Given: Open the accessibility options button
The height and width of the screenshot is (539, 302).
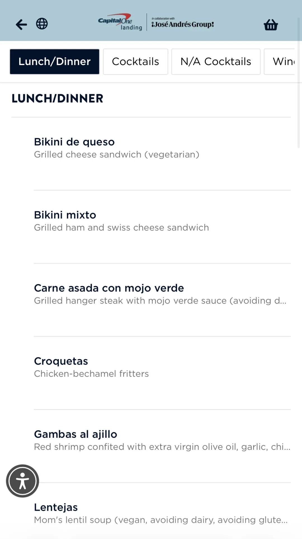Looking at the screenshot, I should point(22,481).
